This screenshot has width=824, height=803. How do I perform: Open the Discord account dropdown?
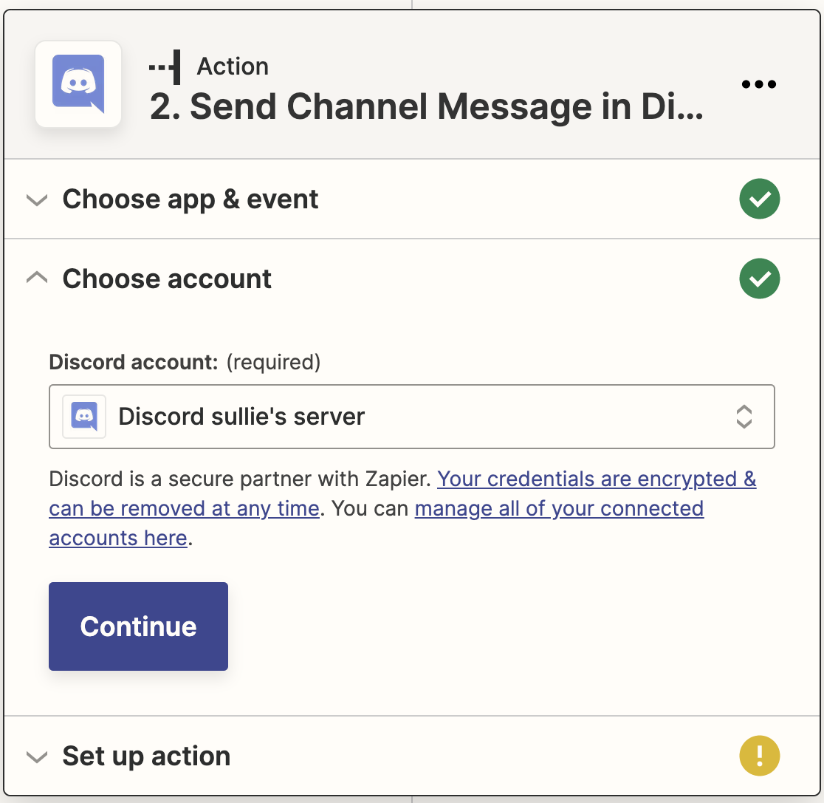click(411, 417)
